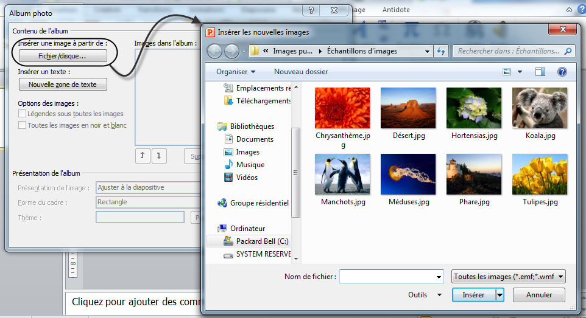Toggle the preview pane icon
Screen dimensions: 586x318
[540, 72]
